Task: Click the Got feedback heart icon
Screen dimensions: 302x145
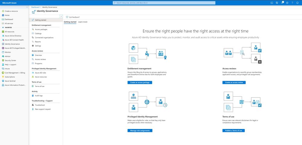Action: (67, 17)
